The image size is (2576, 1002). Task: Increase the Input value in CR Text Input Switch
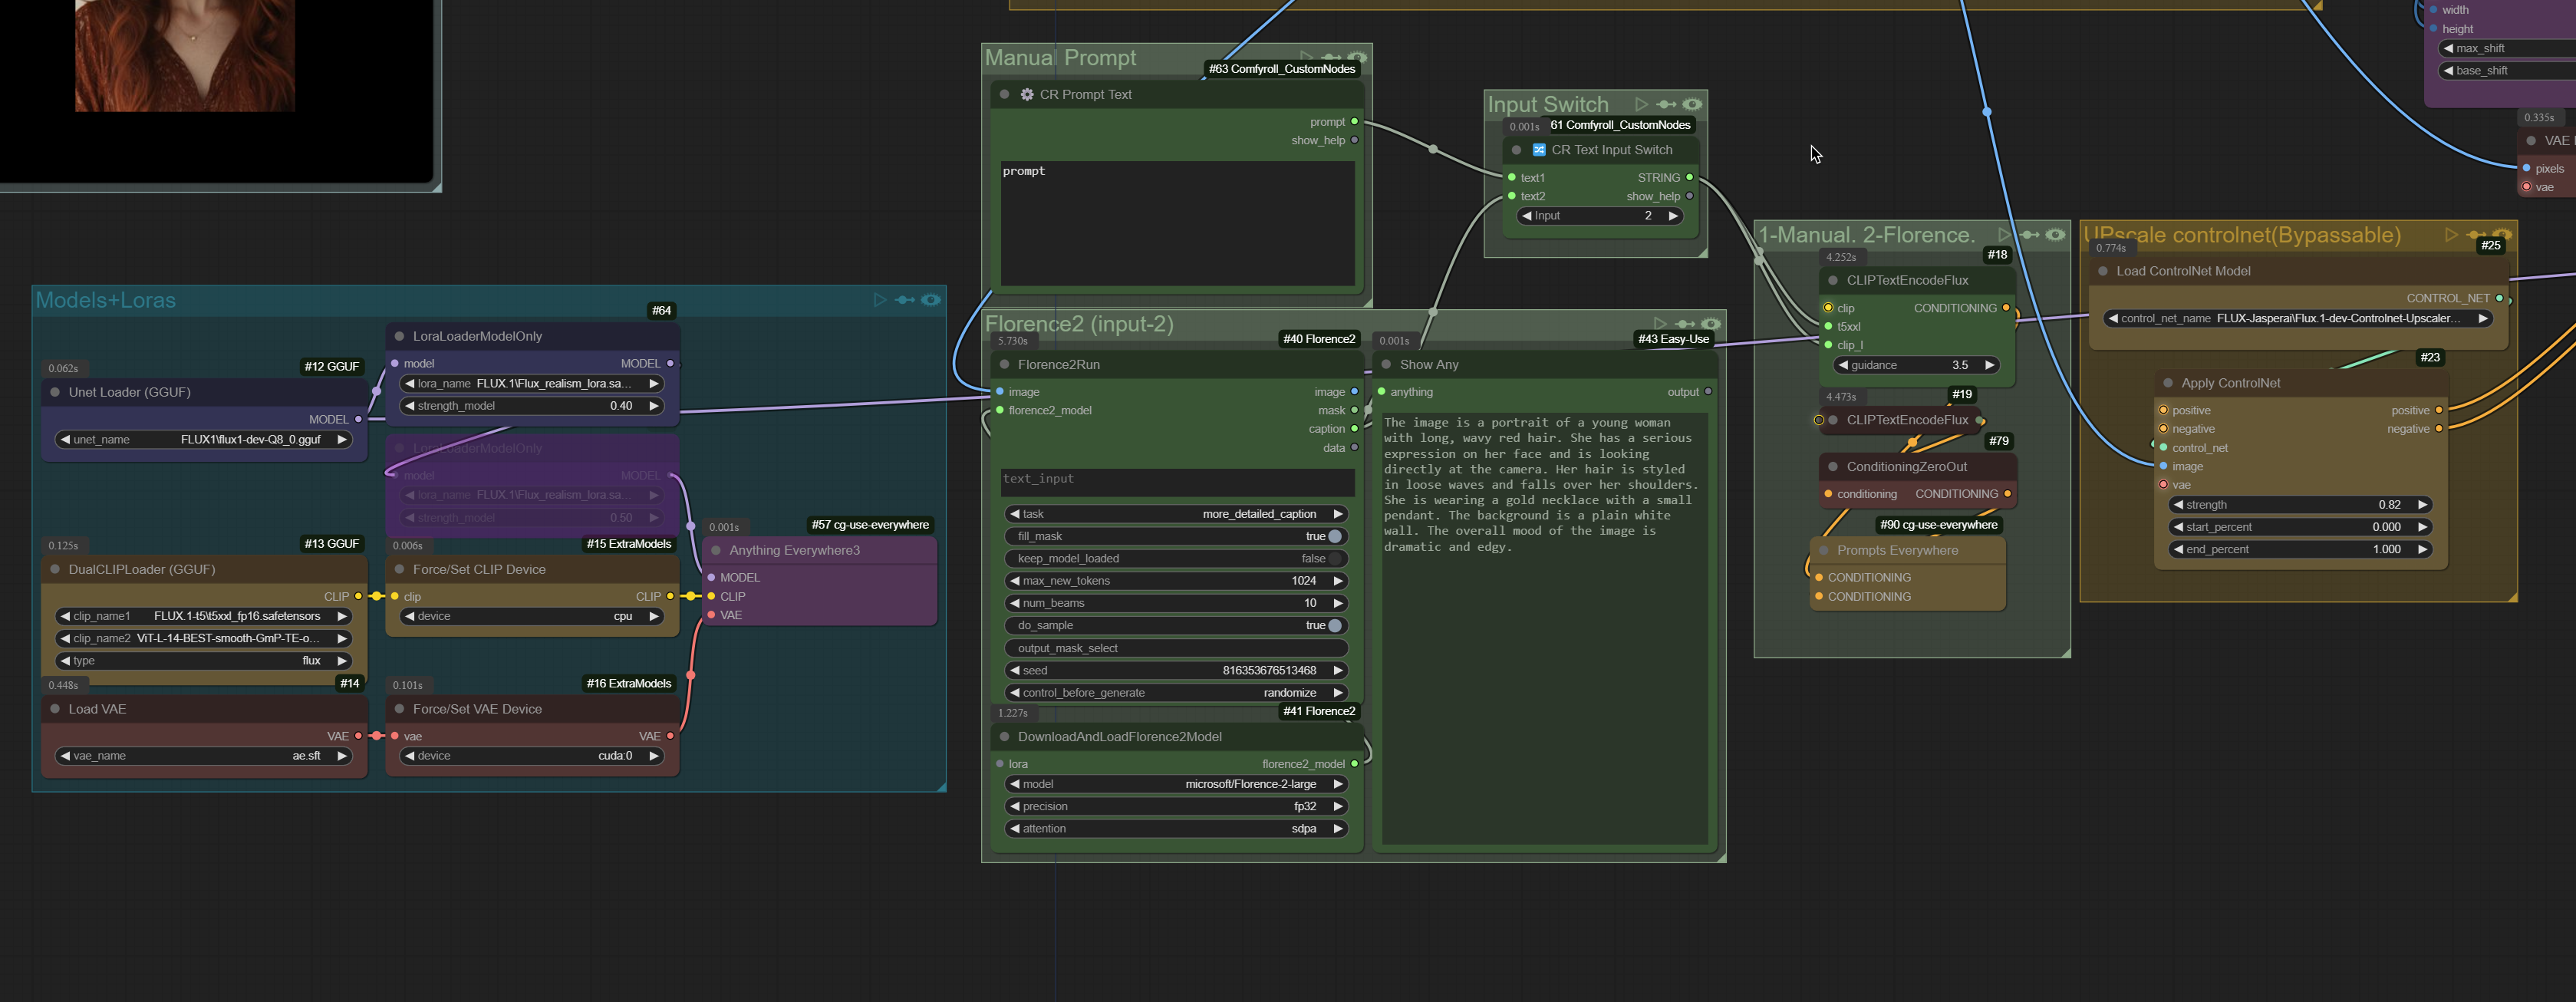1673,216
